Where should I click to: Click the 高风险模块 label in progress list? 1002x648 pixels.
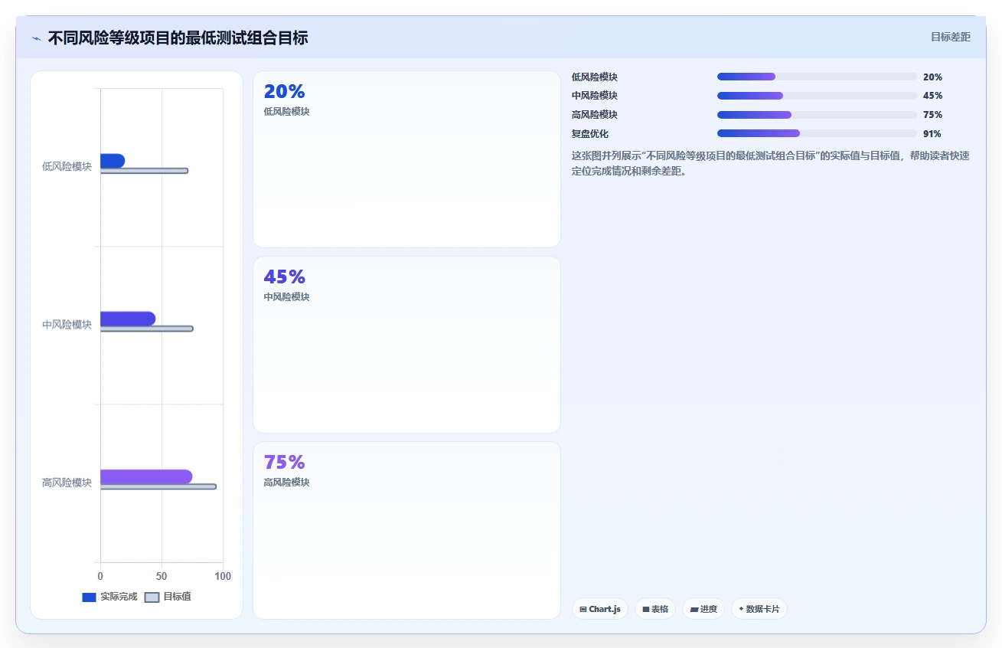[595, 115]
